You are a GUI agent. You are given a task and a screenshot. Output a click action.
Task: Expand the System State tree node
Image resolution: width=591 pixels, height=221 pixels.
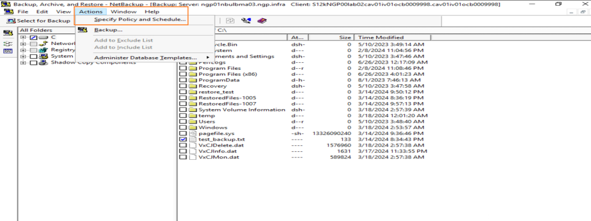click(x=23, y=56)
